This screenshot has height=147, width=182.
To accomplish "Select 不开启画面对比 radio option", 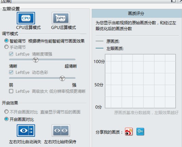I will pos(6,112).
